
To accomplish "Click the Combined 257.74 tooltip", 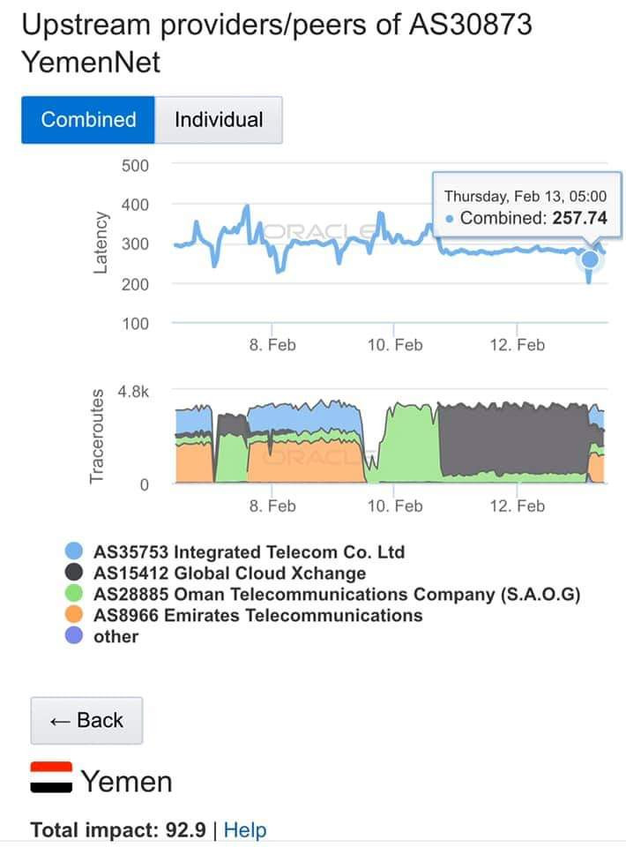I will pos(525,208).
